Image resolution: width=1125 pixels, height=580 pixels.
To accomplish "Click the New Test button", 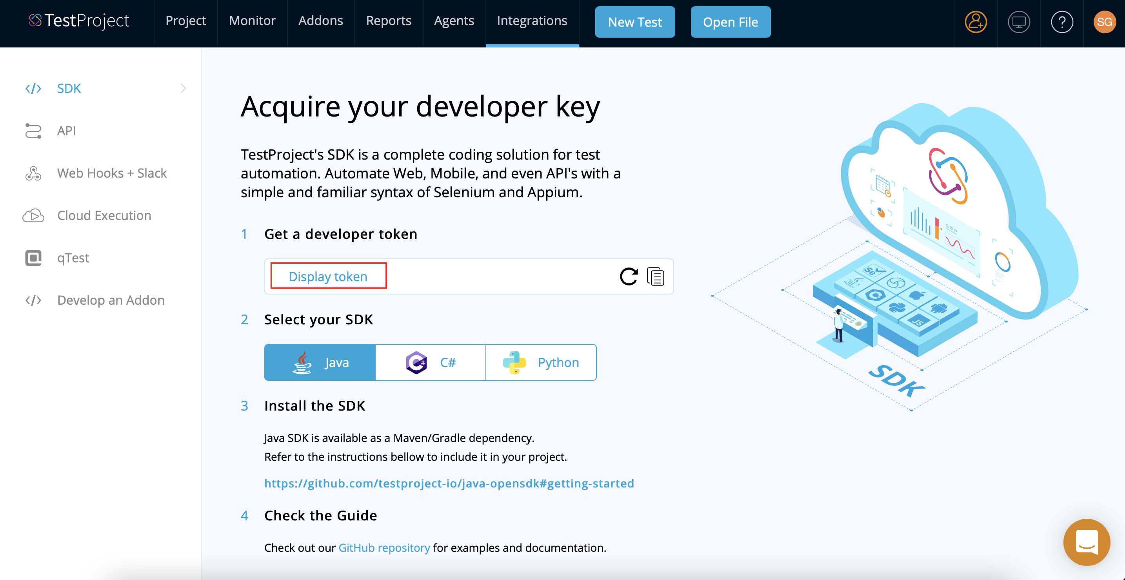I will point(634,22).
